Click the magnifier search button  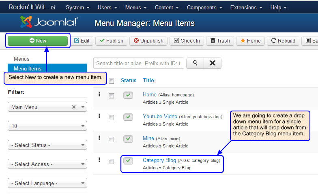[195, 63]
